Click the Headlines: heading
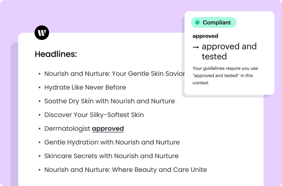This screenshot has height=186, width=282. tap(56, 54)
